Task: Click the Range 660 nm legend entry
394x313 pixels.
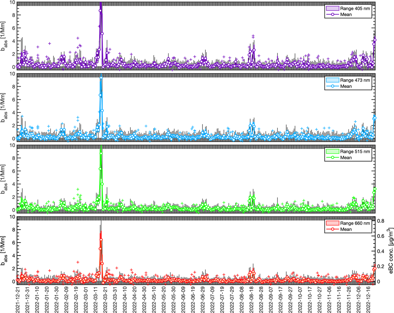Action: tap(355, 223)
